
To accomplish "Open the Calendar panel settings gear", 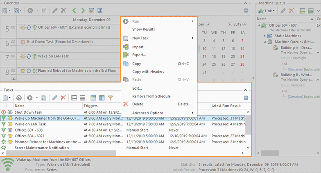I will (246, 10).
